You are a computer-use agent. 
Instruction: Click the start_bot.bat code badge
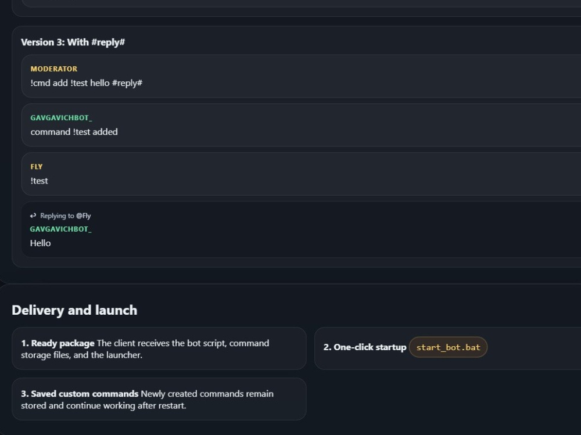[448, 347]
